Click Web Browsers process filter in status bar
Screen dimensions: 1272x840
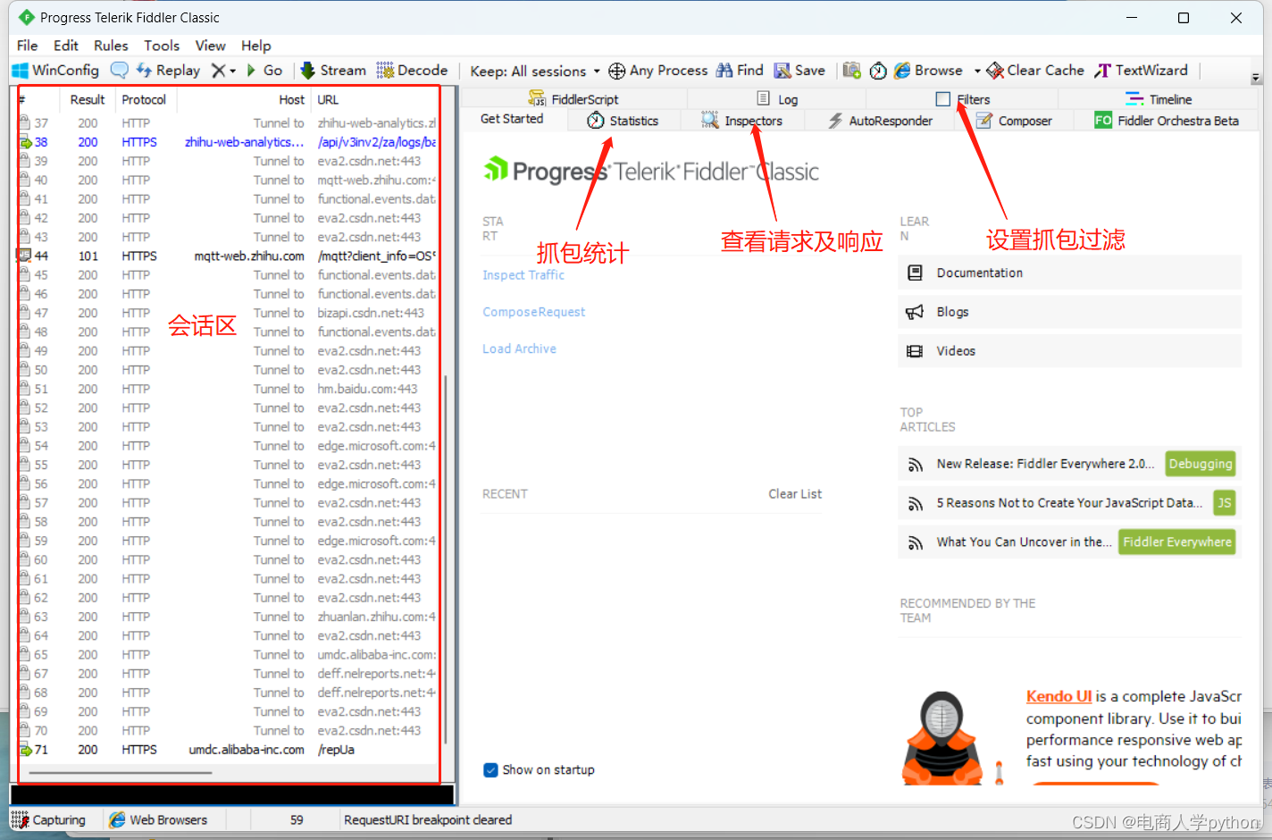(158, 819)
